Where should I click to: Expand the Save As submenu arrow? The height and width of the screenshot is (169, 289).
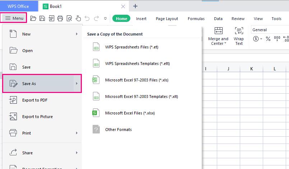tap(77, 84)
